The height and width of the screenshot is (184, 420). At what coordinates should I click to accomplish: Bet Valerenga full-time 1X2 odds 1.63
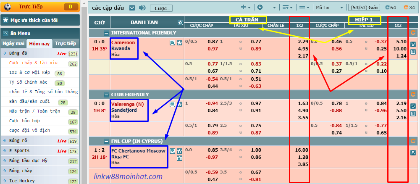point(303,103)
